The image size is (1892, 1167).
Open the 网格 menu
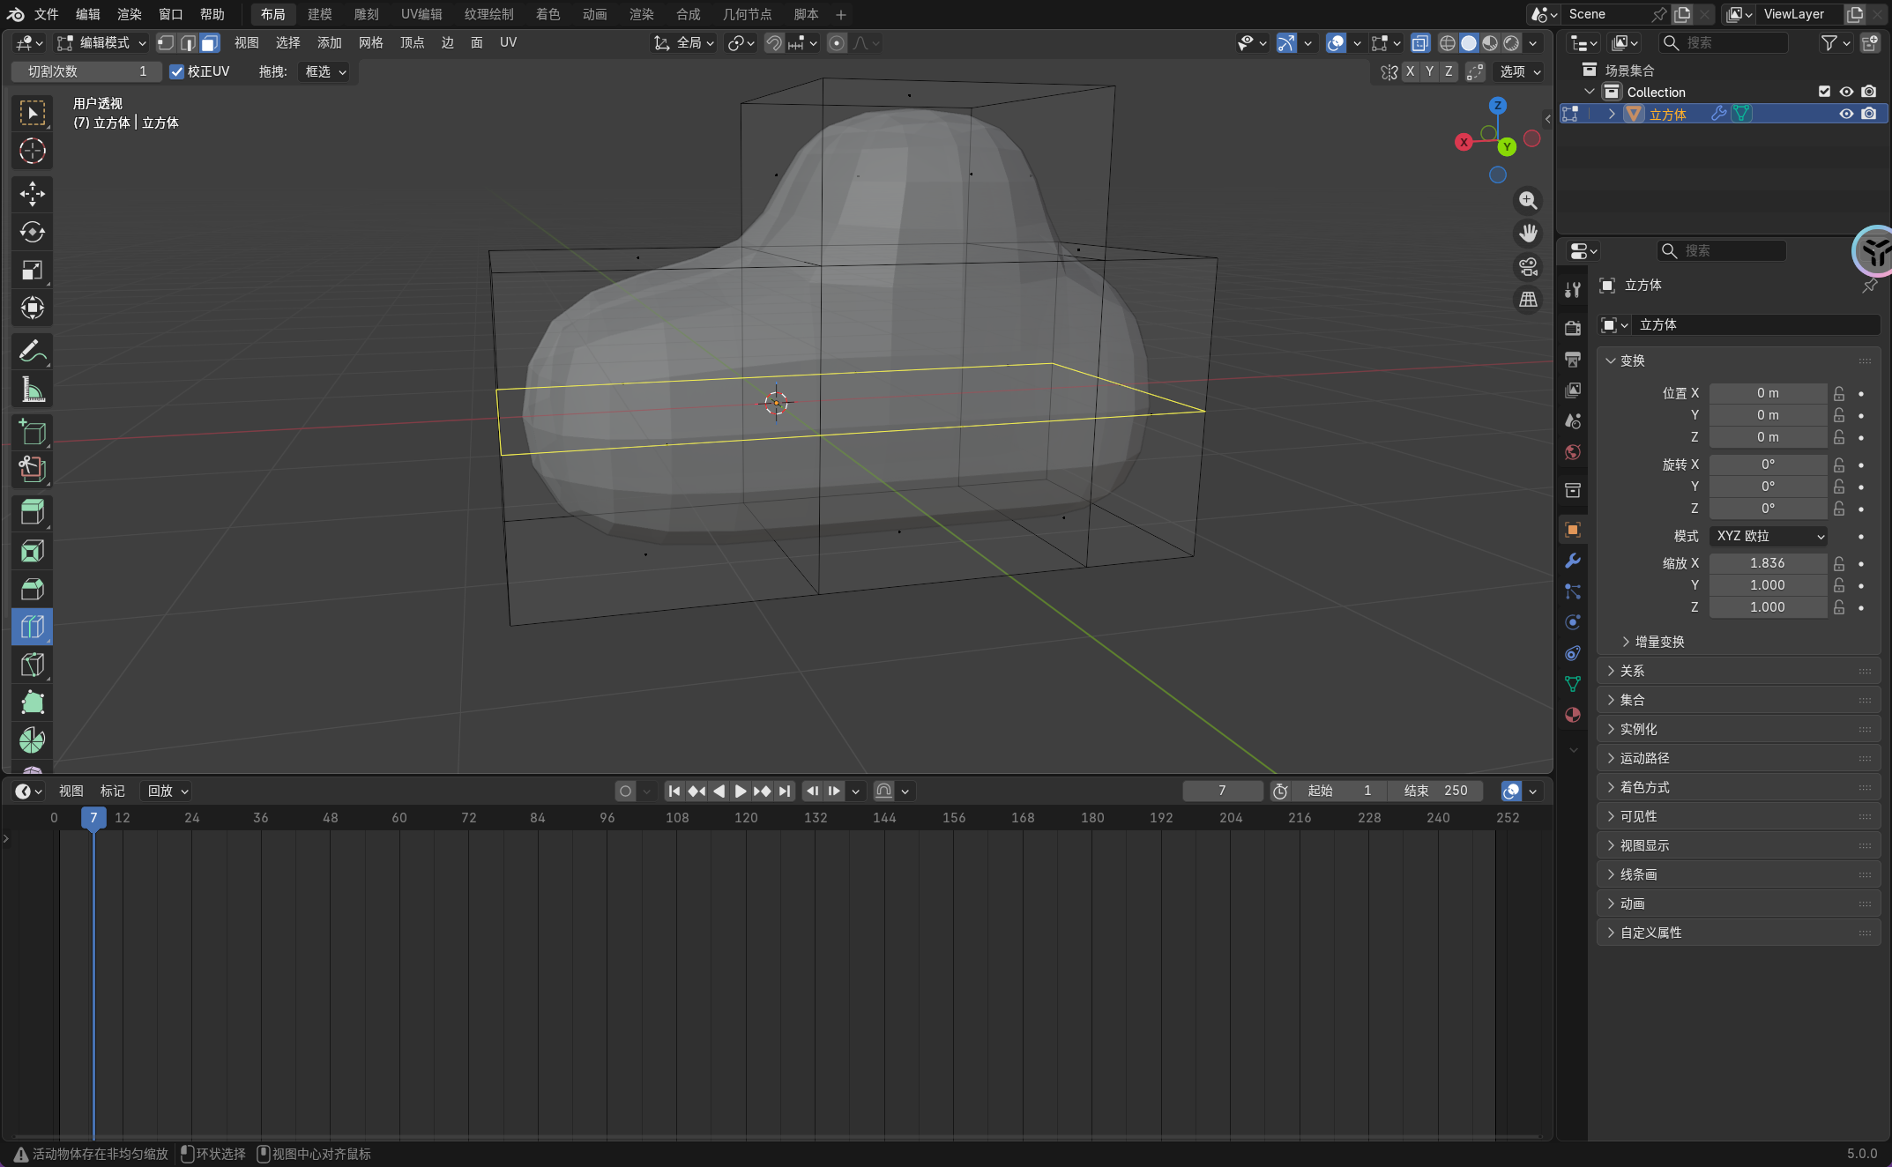click(370, 42)
